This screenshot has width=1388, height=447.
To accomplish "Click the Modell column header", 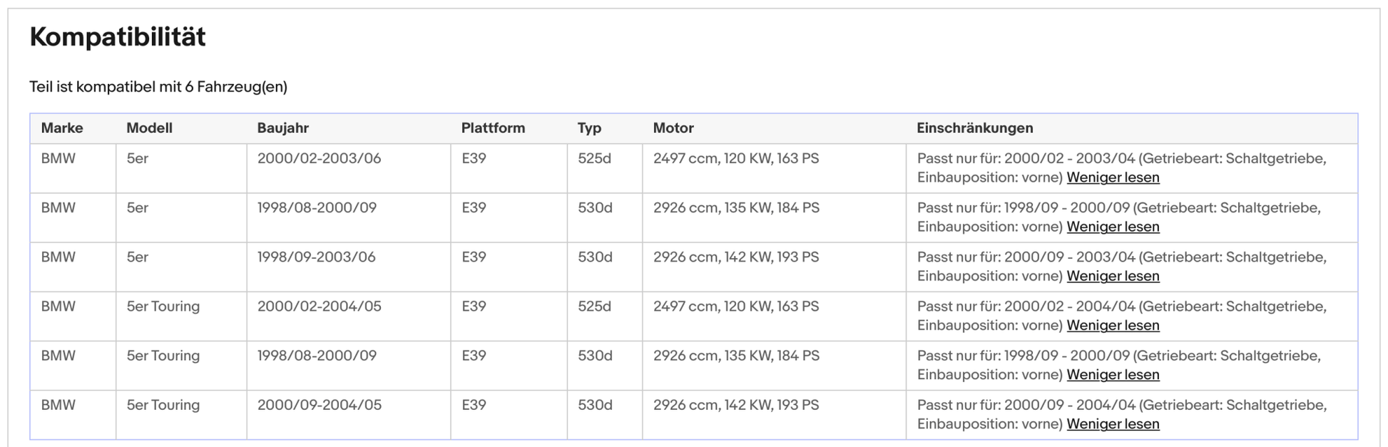I will click(149, 128).
